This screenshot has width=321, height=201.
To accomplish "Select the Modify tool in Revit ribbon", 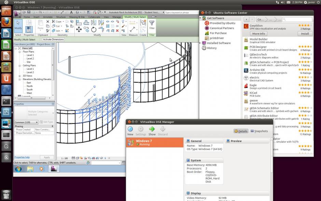I will point(18,25).
